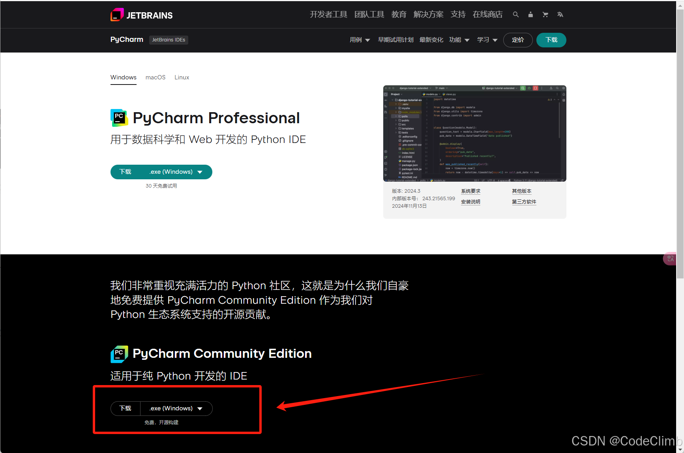Image resolution: width=684 pixels, height=453 pixels.
Task: Click the PyCharm Professional logo icon
Action: (119, 118)
